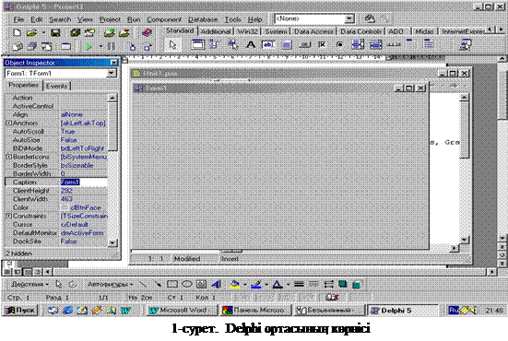The image size is (508, 341).
Task: Click the Save All toolbar icon
Action: [76, 32]
